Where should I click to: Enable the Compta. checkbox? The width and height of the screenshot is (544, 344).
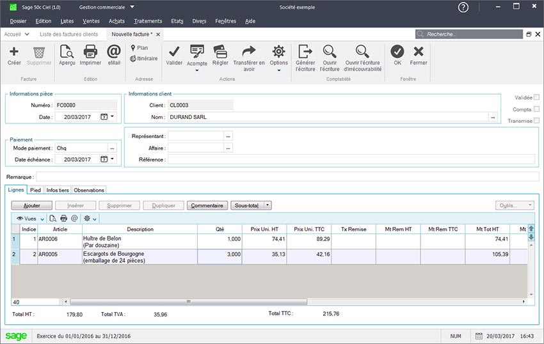[x=536, y=109]
